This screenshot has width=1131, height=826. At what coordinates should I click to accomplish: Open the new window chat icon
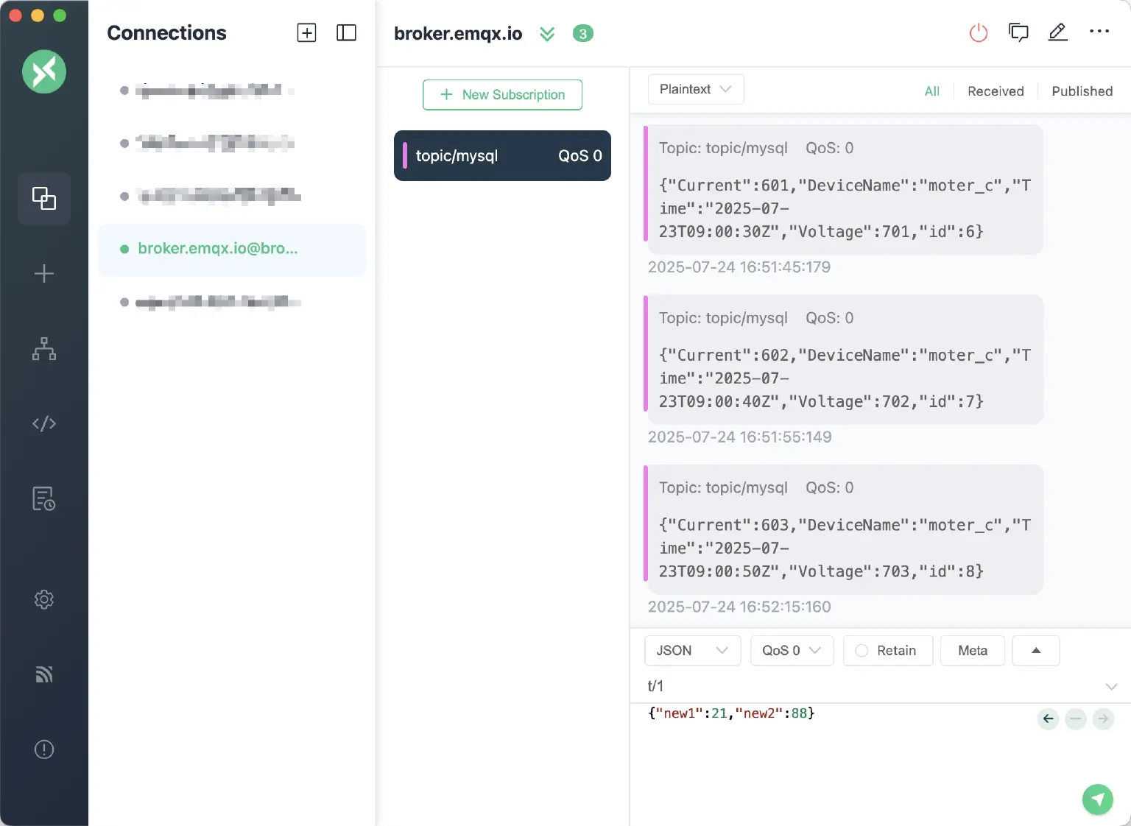pos(1018,32)
